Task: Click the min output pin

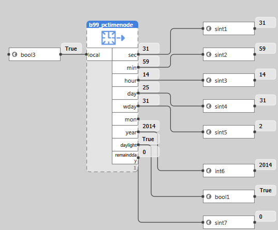Action: [138, 67]
